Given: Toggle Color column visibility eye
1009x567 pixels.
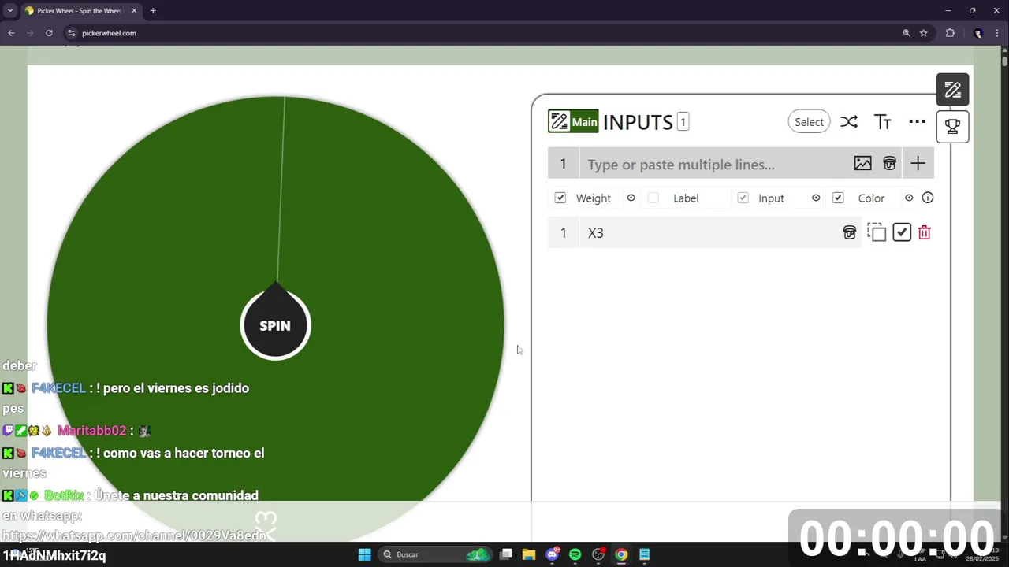Looking at the screenshot, I should (x=909, y=198).
